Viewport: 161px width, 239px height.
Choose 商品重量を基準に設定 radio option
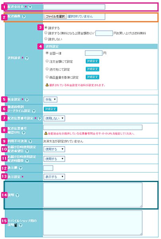coord(47,77)
